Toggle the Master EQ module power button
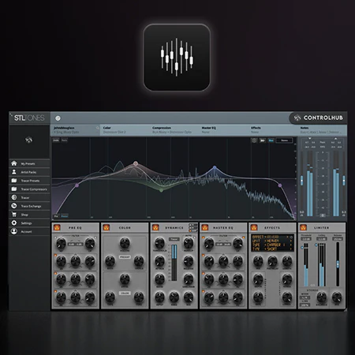Viewport: 355px width, 355px height. pyautogui.click(x=205, y=227)
